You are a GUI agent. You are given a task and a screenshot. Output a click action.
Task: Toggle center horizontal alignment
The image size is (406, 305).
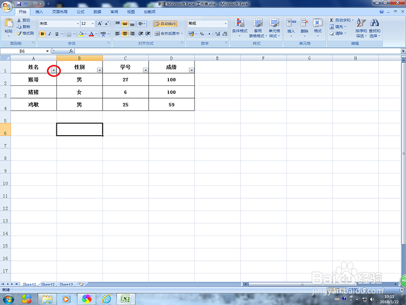[125, 34]
